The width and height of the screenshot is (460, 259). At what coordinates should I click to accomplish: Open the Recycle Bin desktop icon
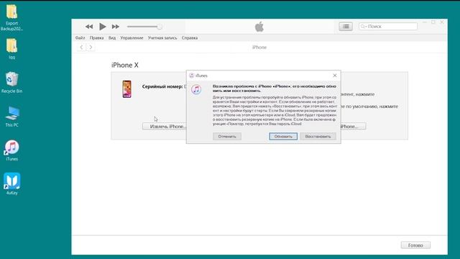11,82
